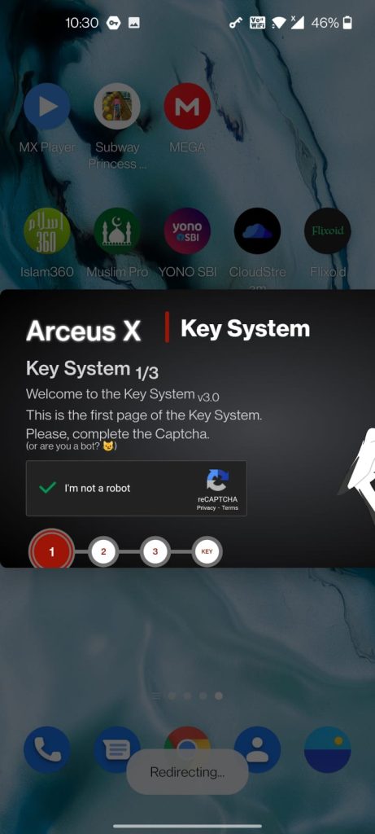This screenshot has height=834, width=375.
Task: Toggle the I'm not a robot checkbox
Action: click(48, 488)
